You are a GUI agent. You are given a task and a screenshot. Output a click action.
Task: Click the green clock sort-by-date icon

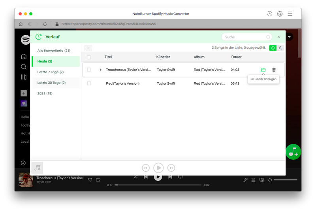click(273, 48)
